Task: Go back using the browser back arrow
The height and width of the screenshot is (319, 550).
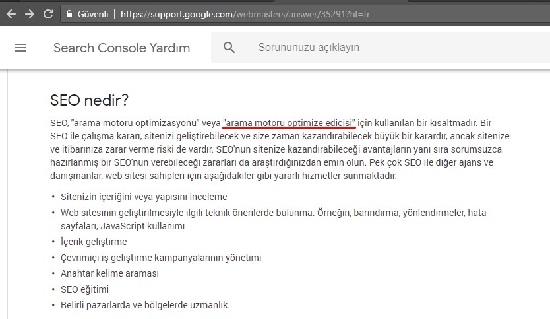Action: (11, 14)
